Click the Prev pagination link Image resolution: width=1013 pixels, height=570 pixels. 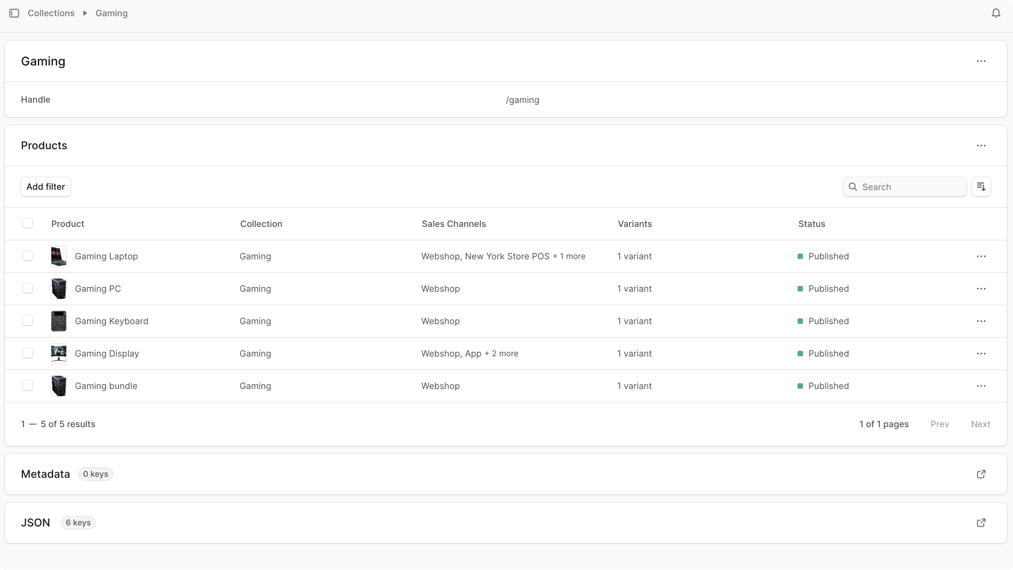pyautogui.click(x=939, y=424)
